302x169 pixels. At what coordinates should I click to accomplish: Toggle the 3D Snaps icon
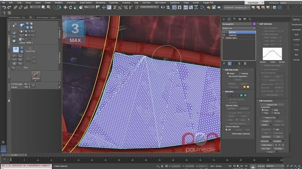(115, 8)
